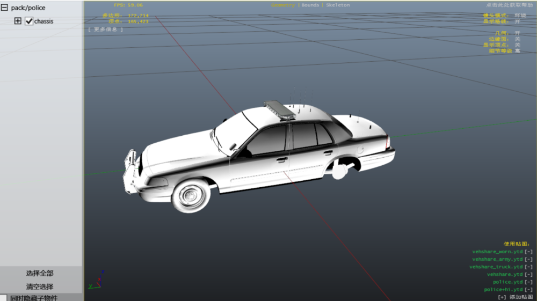Viewport: 537px width, 301px height.
Task: Click the 使用贴图 textures heading
Action: (x=517, y=244)
